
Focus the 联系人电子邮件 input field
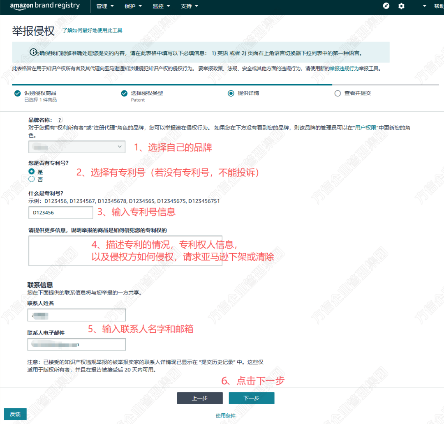pos(76,345)
